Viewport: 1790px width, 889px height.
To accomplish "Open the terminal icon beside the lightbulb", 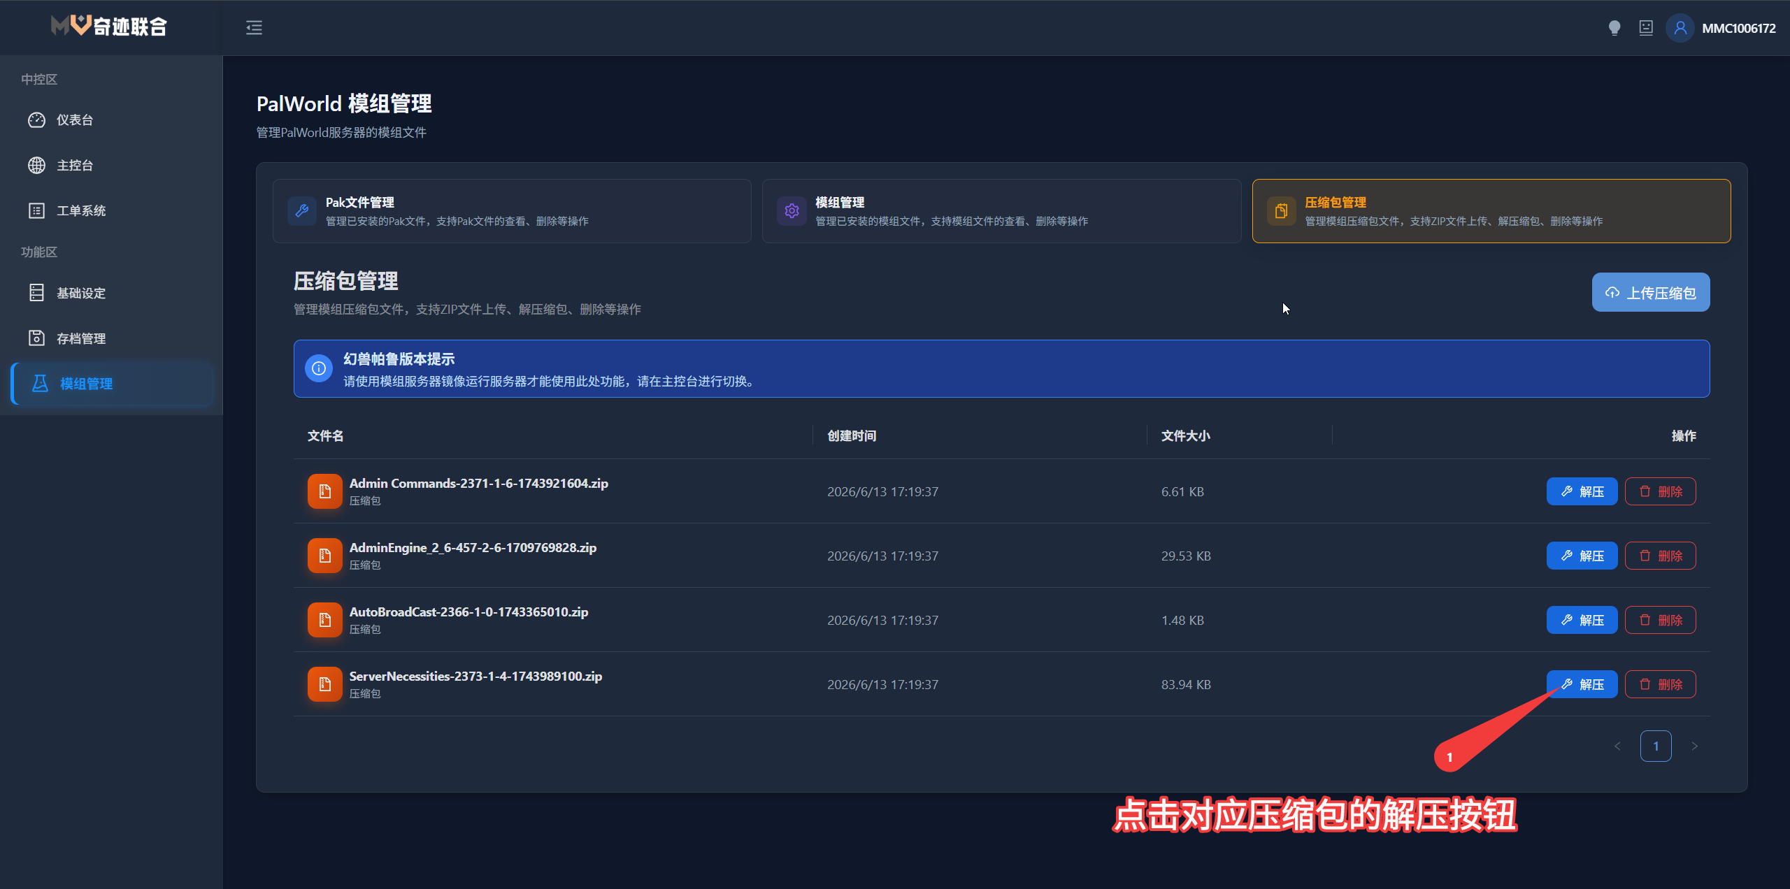I will pos(1646,28).
